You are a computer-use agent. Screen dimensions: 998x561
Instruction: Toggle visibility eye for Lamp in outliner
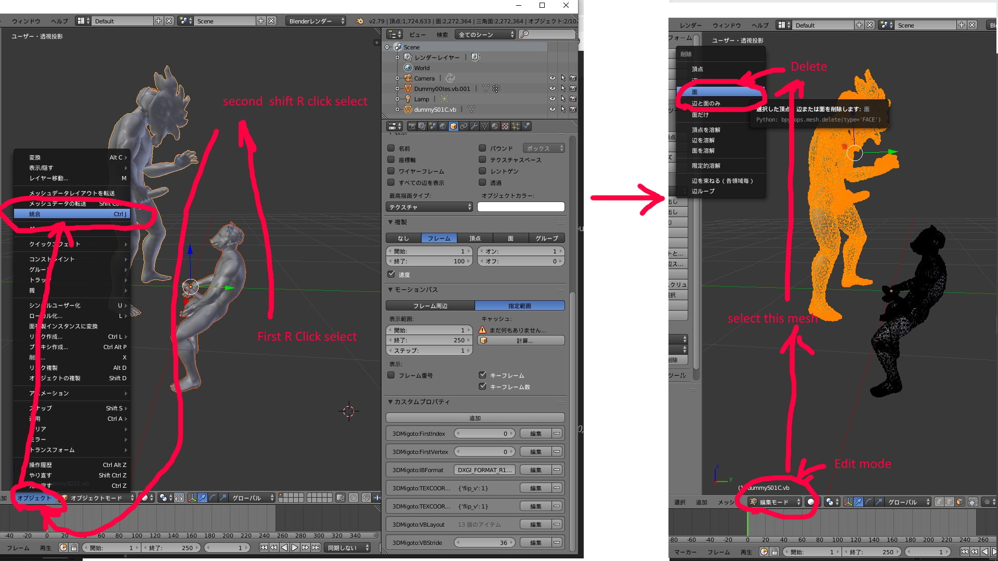coord(552,99)
